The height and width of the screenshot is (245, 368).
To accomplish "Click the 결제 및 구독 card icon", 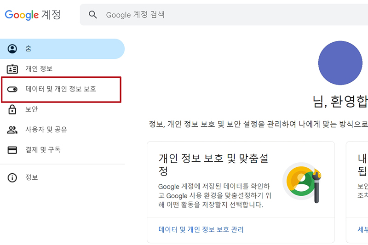I will (12, 150).
